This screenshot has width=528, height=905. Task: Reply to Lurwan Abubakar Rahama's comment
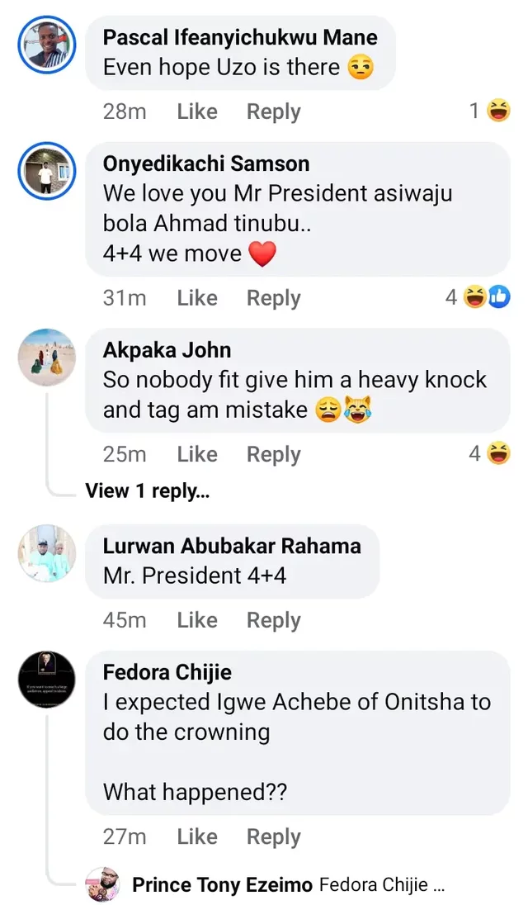[x=273, y=620]
